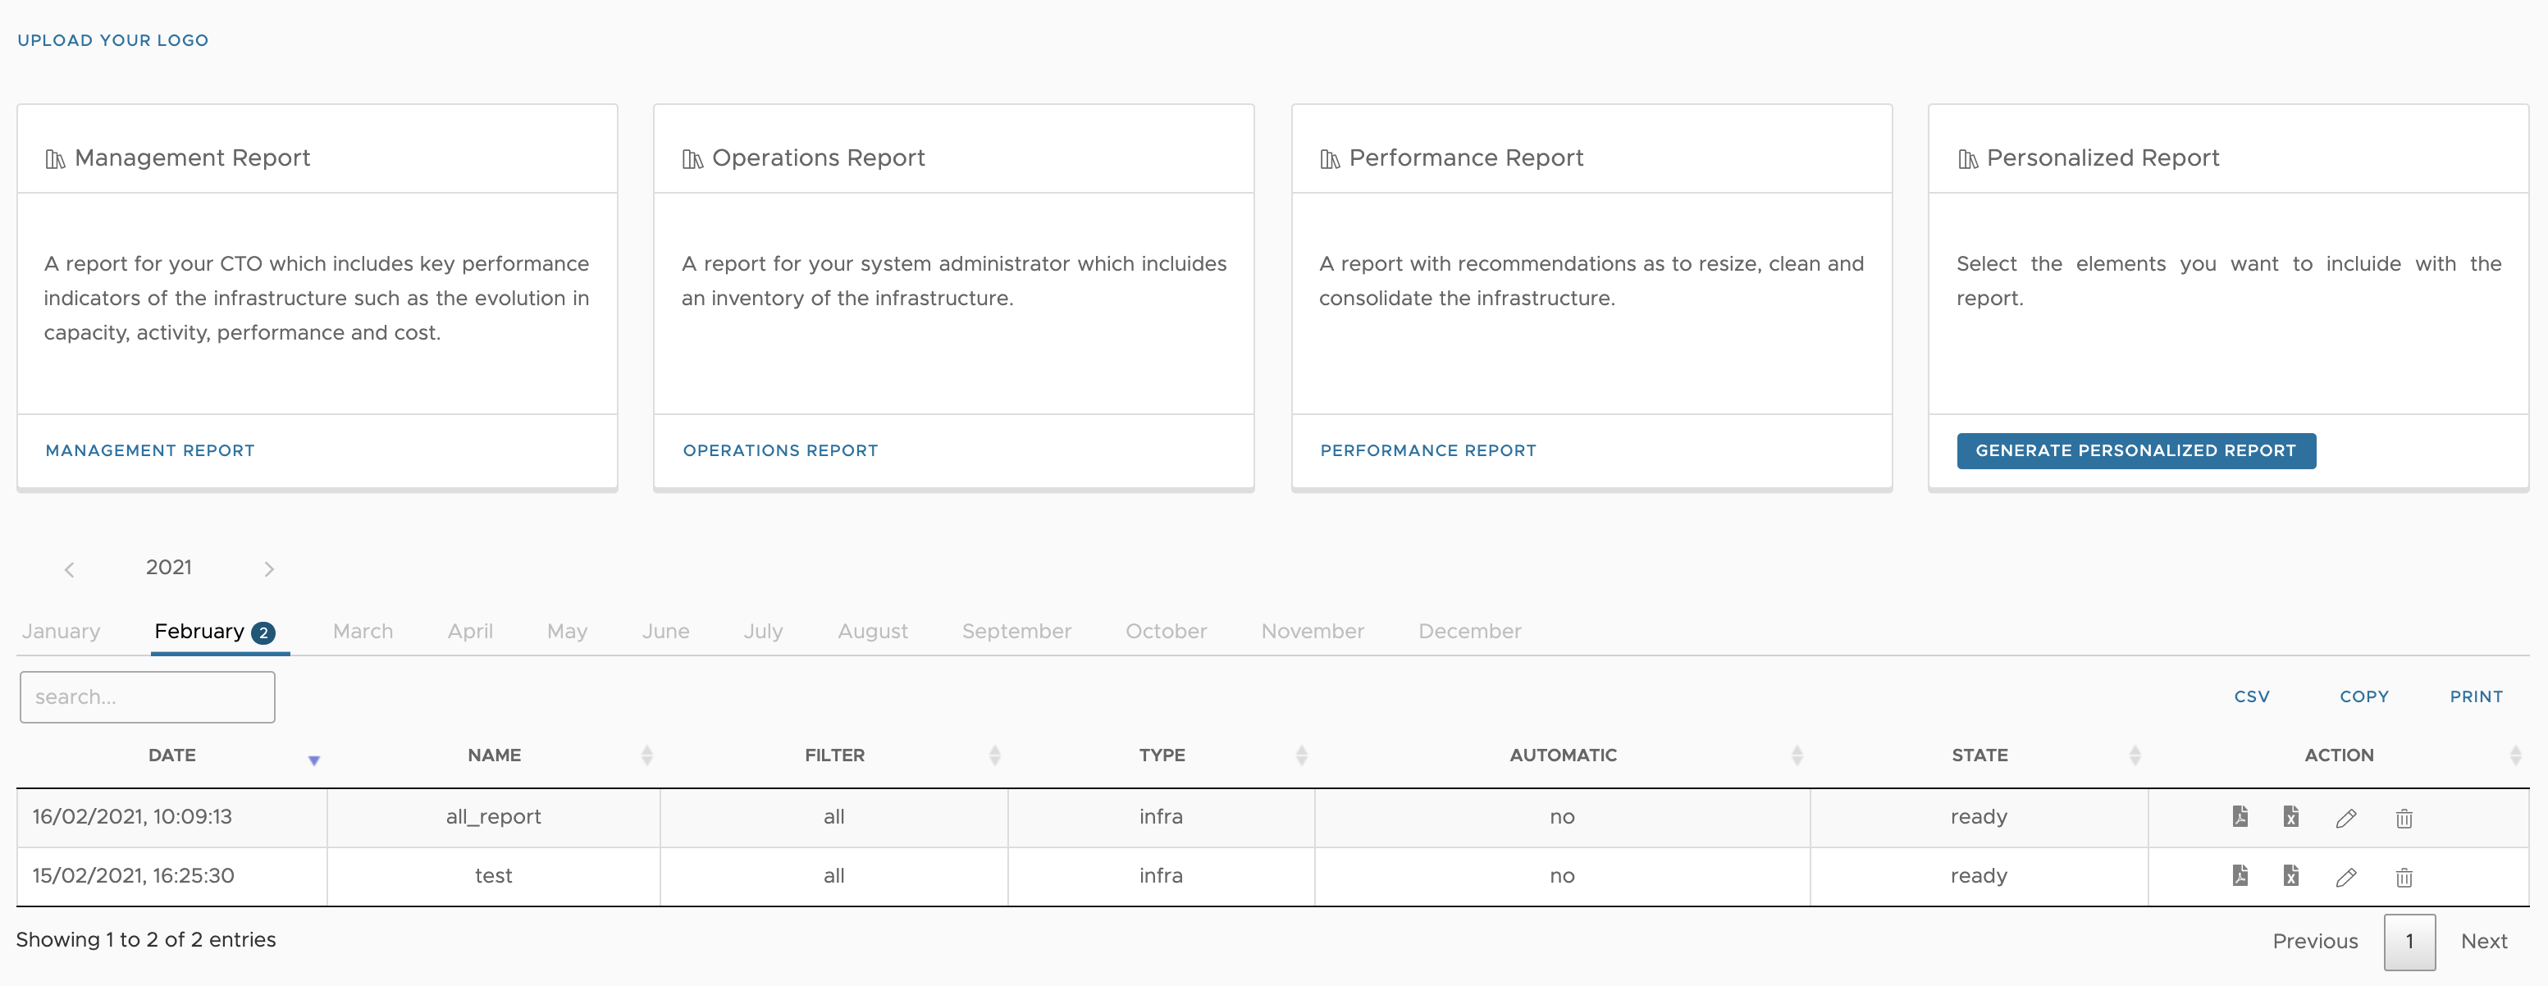Click the all_report name cell
The image size is (2548, 986).
[494, 817]
